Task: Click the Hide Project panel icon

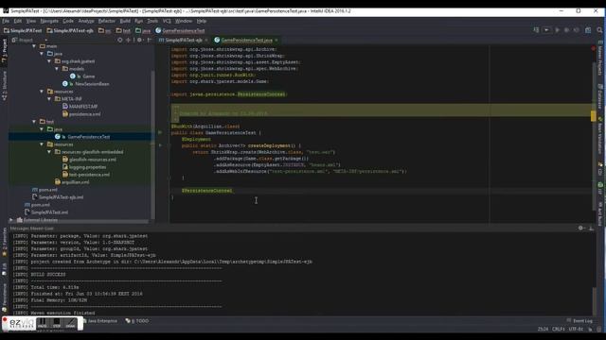Action: [150, 40]
